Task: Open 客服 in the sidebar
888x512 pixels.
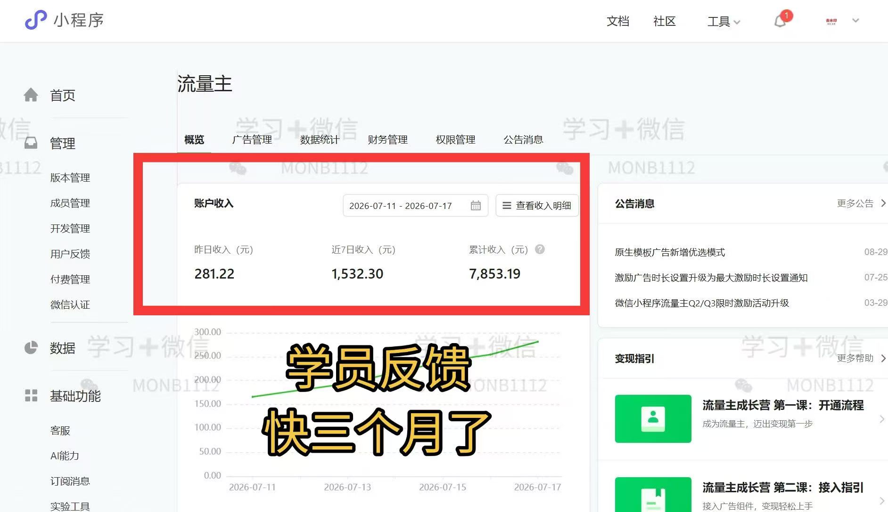Action: [60, 431]
